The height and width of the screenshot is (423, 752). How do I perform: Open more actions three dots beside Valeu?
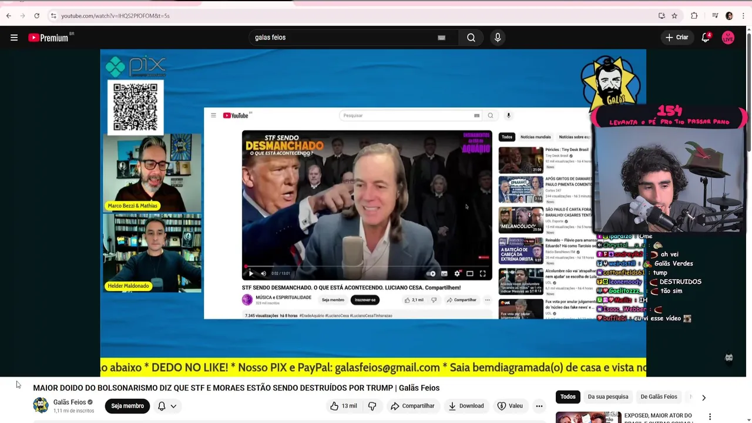point(539,406)
